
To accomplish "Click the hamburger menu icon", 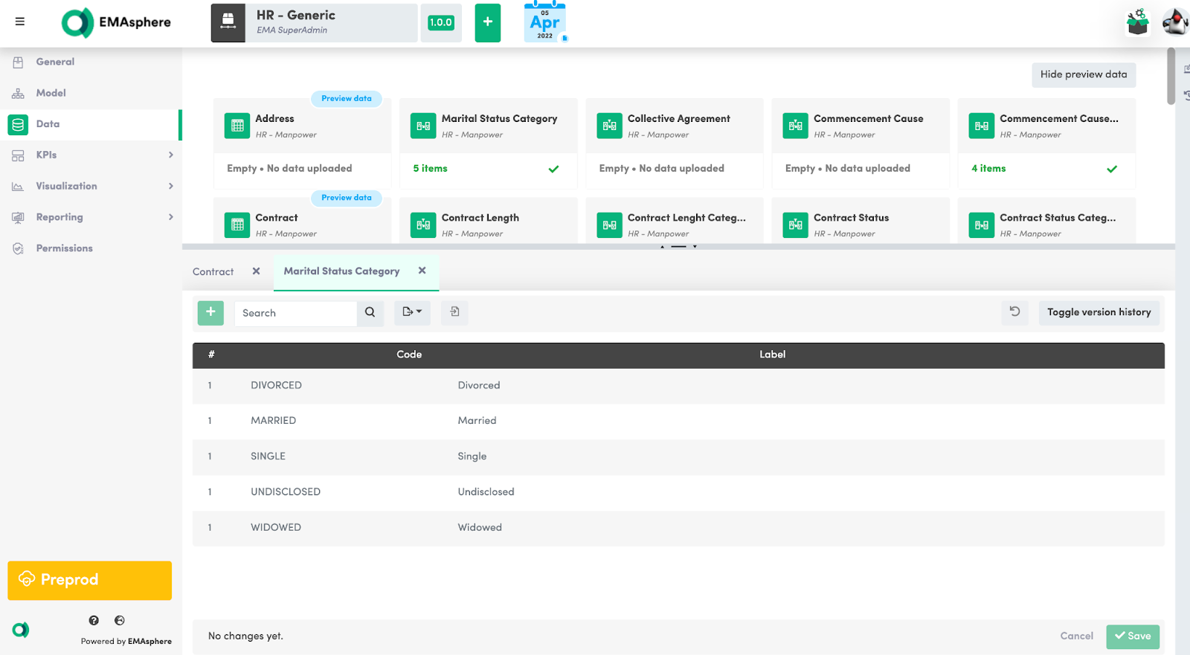I will (20, 22).
